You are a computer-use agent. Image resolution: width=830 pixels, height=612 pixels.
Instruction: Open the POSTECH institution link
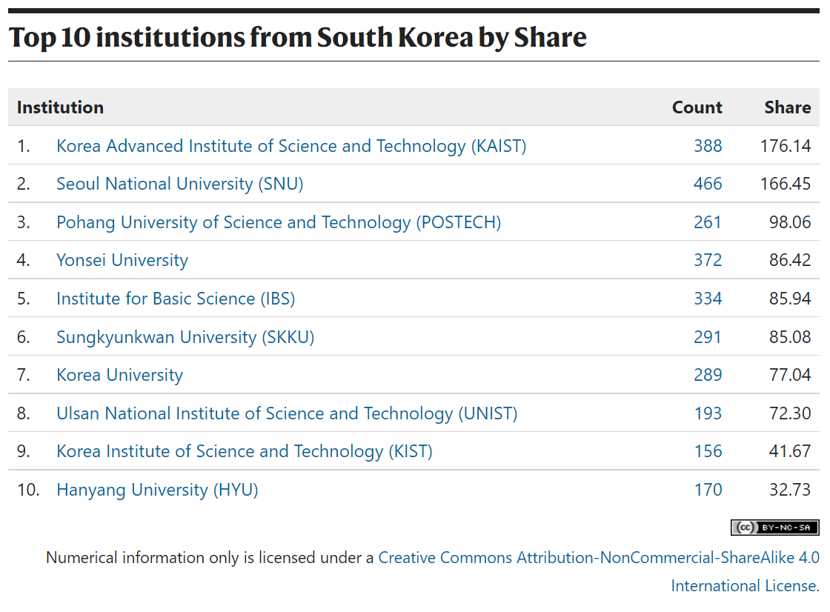click(x=279, y=222)
